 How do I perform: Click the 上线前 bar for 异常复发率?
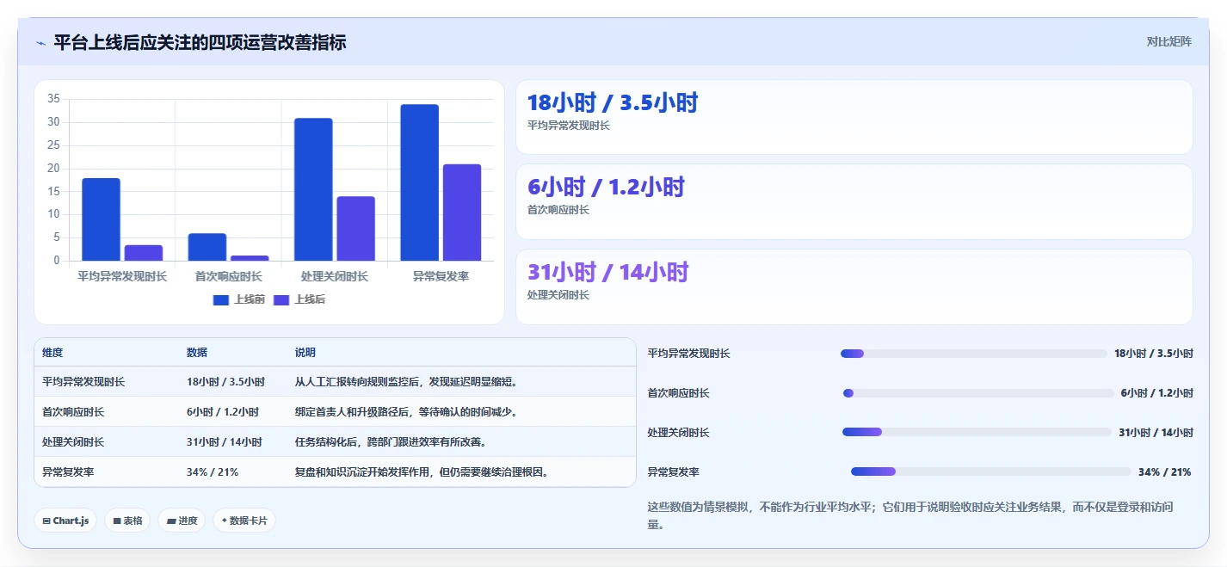coord(419,182)
